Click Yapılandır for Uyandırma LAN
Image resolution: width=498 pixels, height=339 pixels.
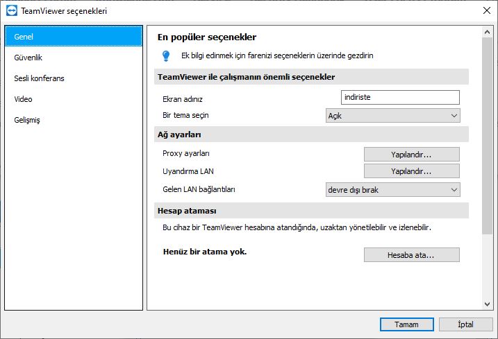[412, 171]
